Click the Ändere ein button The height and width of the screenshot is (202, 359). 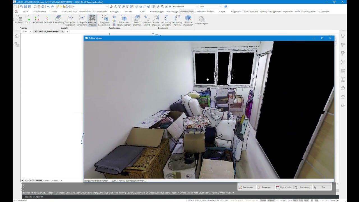[265, 187]
